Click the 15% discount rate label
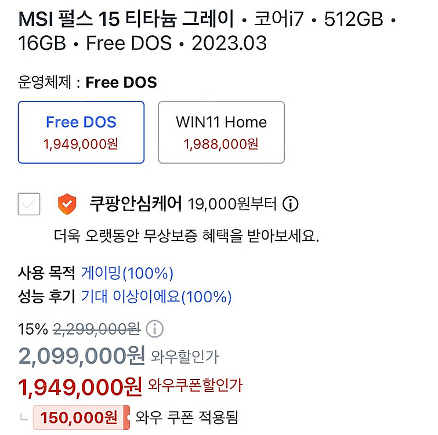Screen dimensions: 438x435 click(33, 329)
